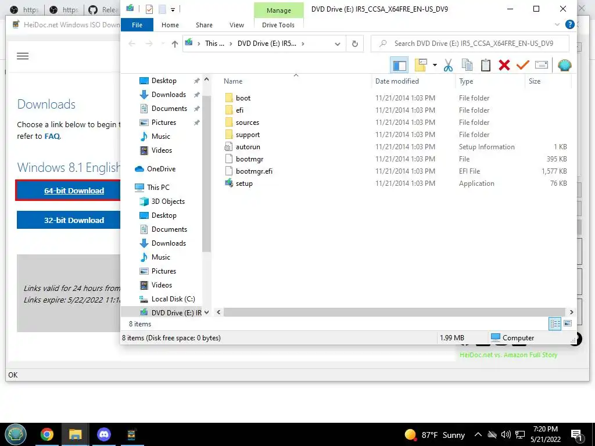595x446 pixels.
Task: Open hamburger menu in HeiDoc window
Action: [23, 56]
